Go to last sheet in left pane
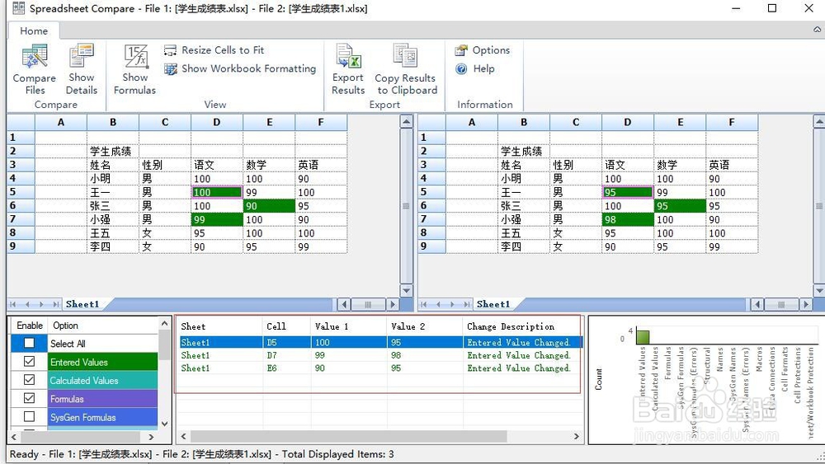This screenshot has height=464, width=825. [x=55, y=304]
